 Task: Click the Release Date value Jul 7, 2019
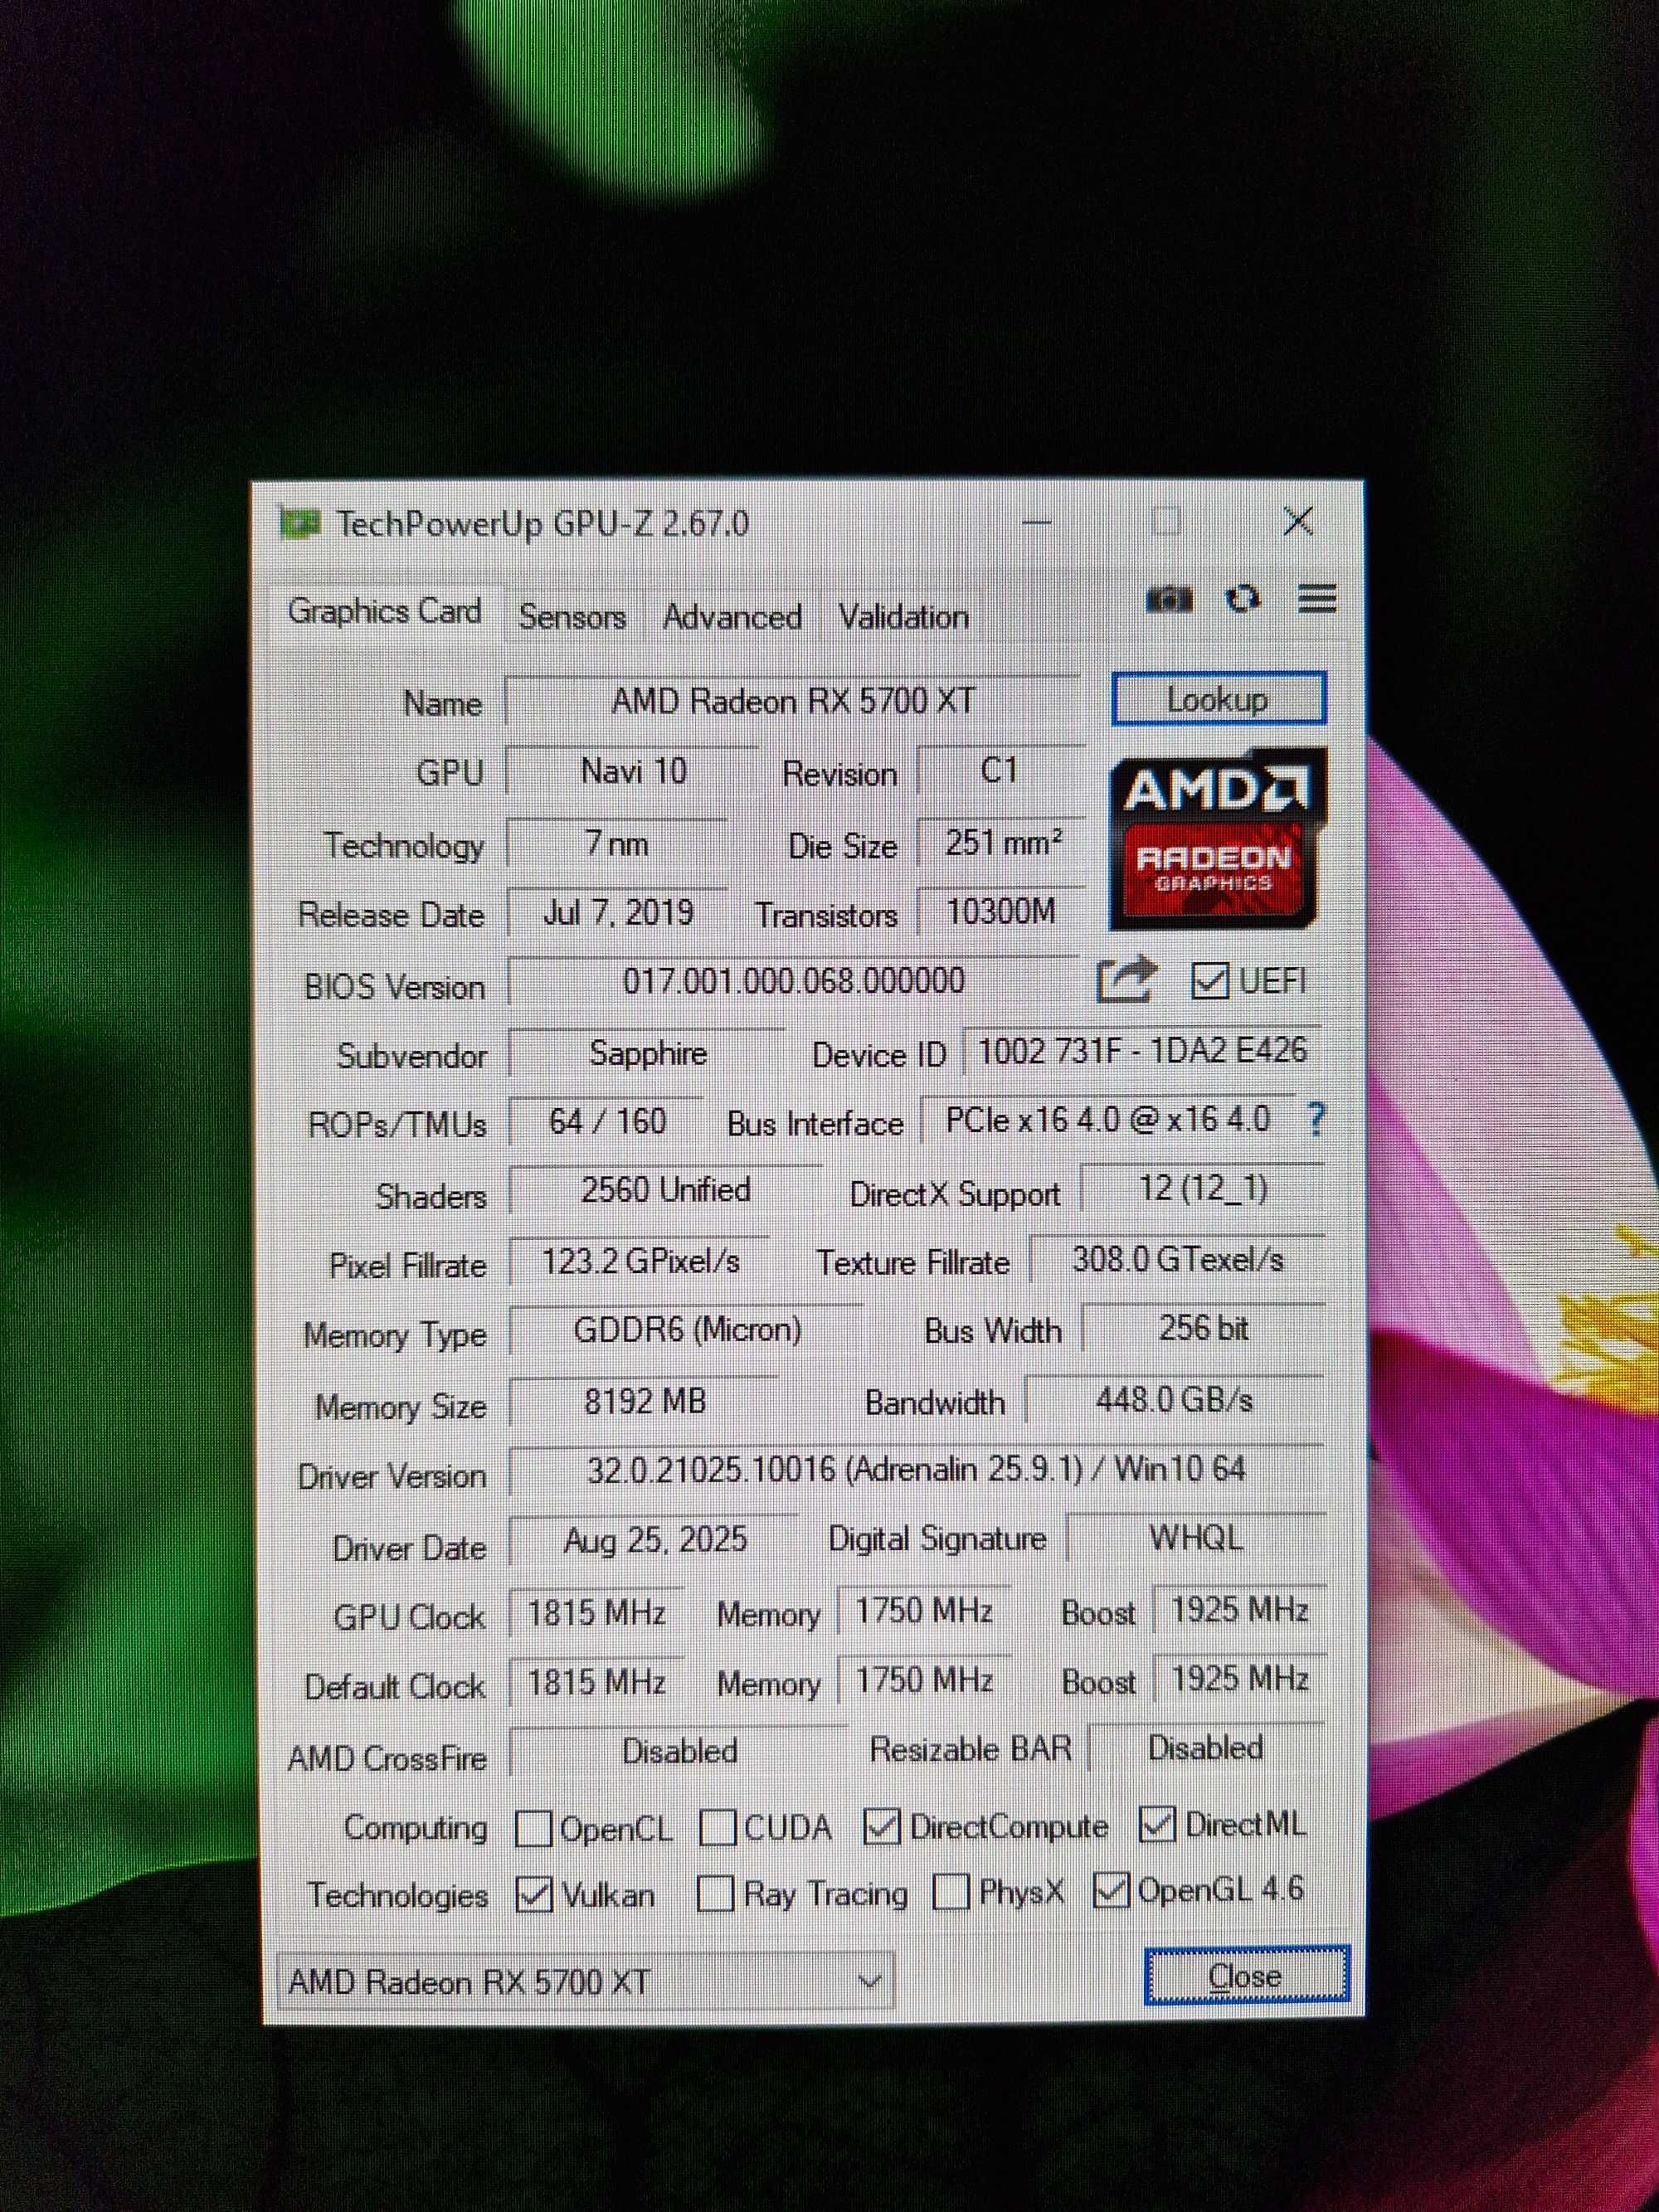[x=618, y=912]
